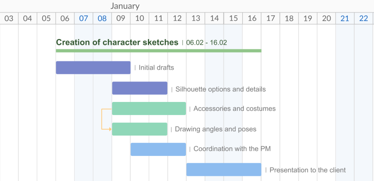Select day 13 column header
Viewport: 374px width, 181px height.
click(x=196, y=19)
